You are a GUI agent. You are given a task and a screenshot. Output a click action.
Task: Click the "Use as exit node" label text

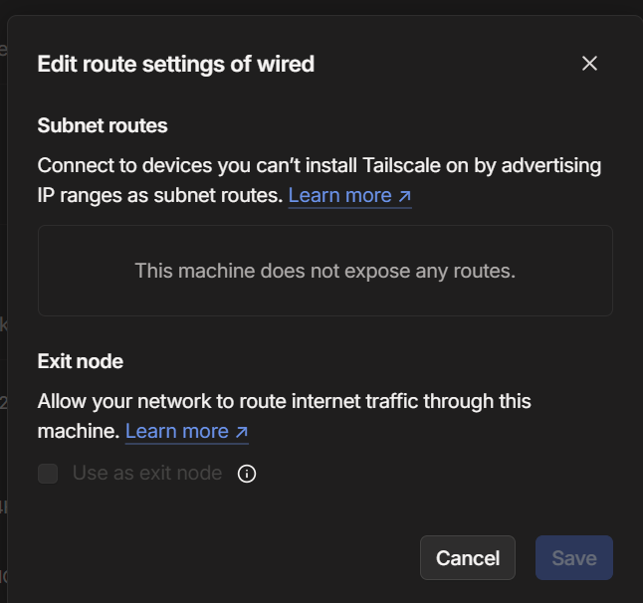click(x=147, y=474)
